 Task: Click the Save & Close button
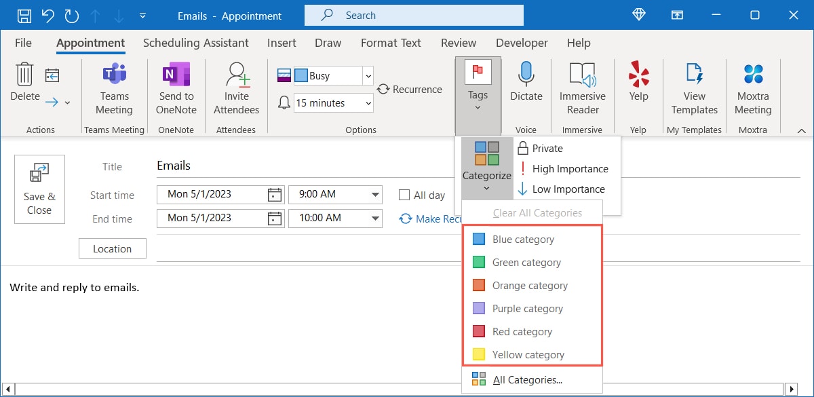39,189
